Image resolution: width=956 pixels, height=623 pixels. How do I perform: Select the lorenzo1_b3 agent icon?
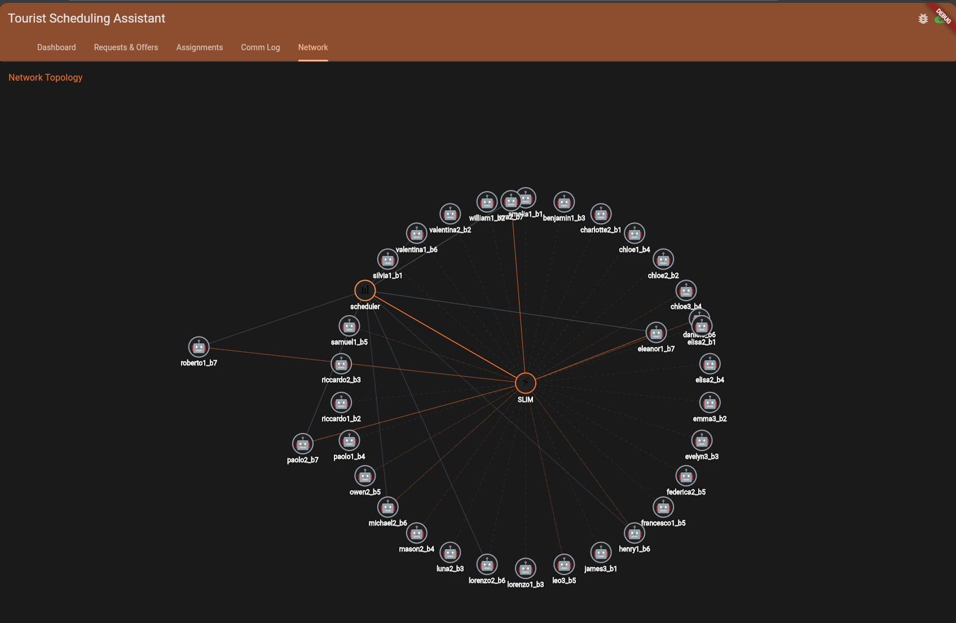(x=525, y=567)
